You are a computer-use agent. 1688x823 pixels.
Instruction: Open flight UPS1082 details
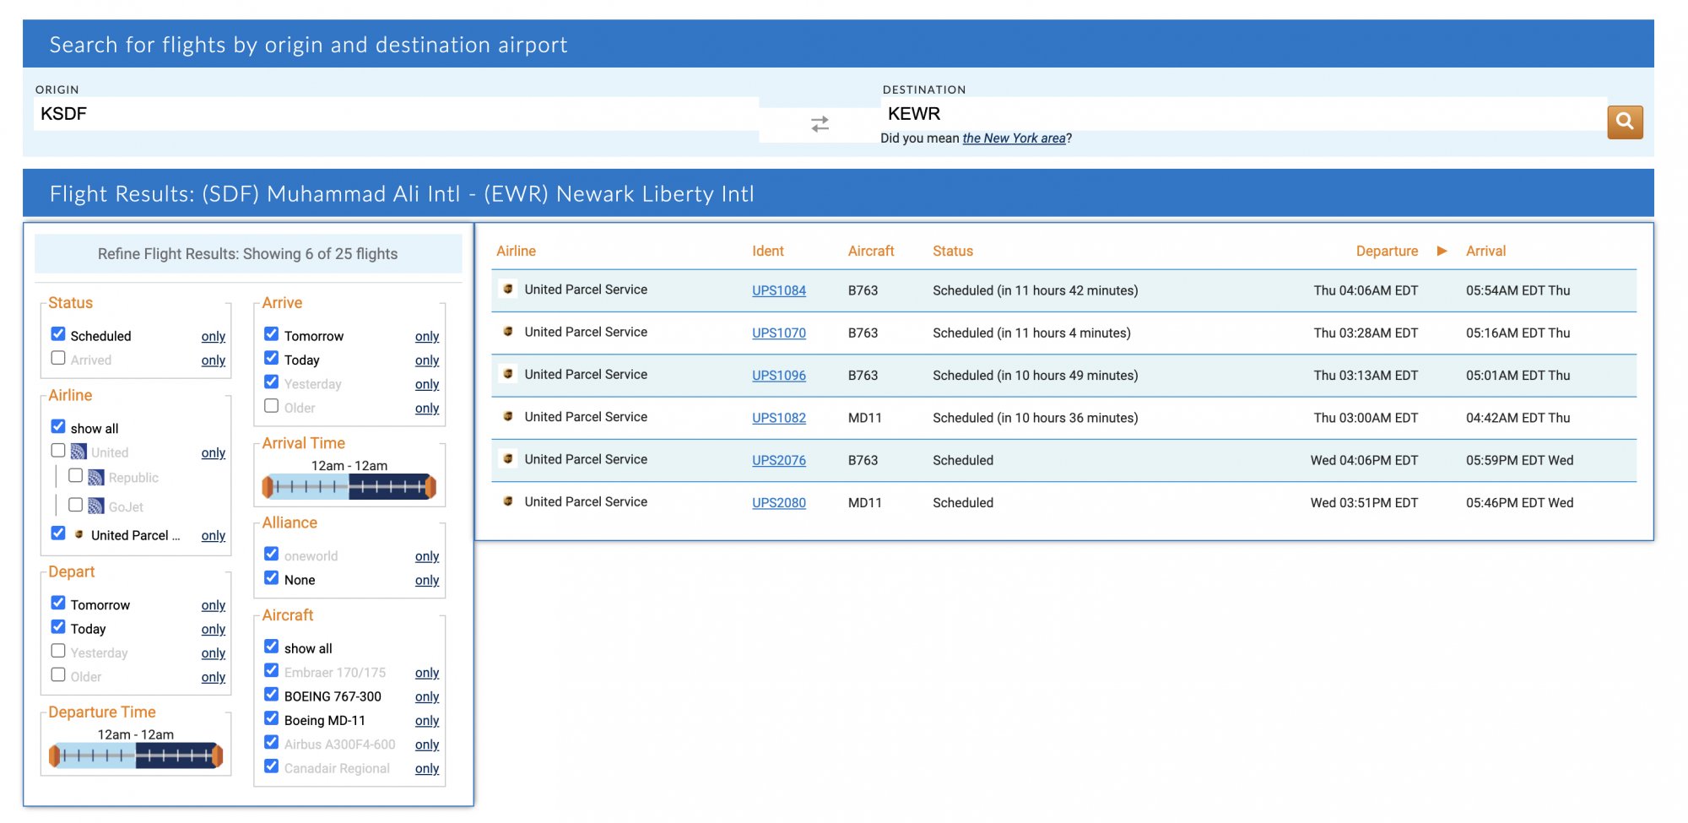click(x=779, y=418)
